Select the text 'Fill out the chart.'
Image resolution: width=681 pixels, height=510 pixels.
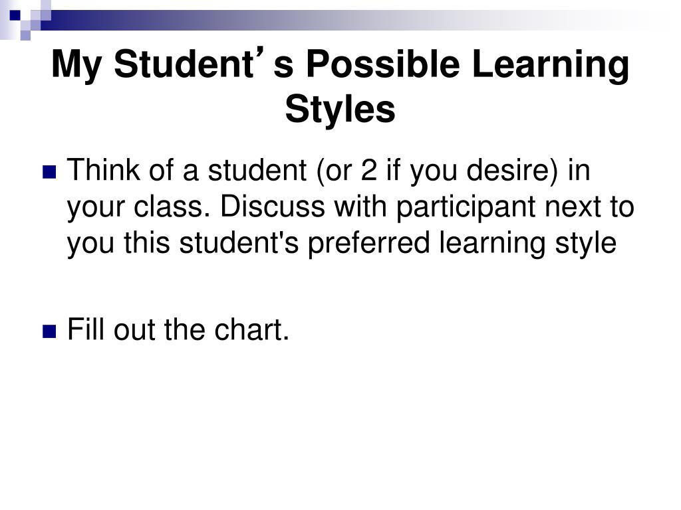point(178,329)
